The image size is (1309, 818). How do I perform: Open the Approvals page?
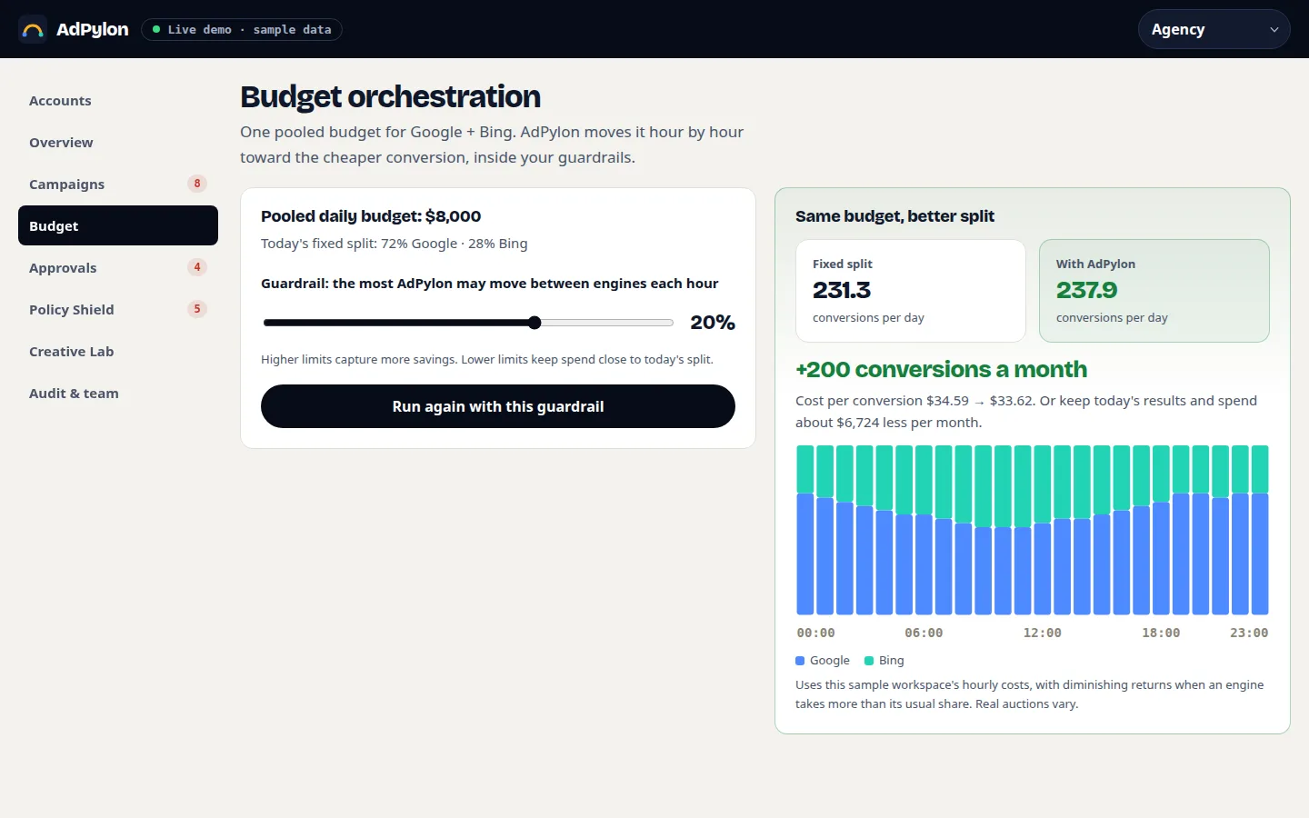click(118, 268)
